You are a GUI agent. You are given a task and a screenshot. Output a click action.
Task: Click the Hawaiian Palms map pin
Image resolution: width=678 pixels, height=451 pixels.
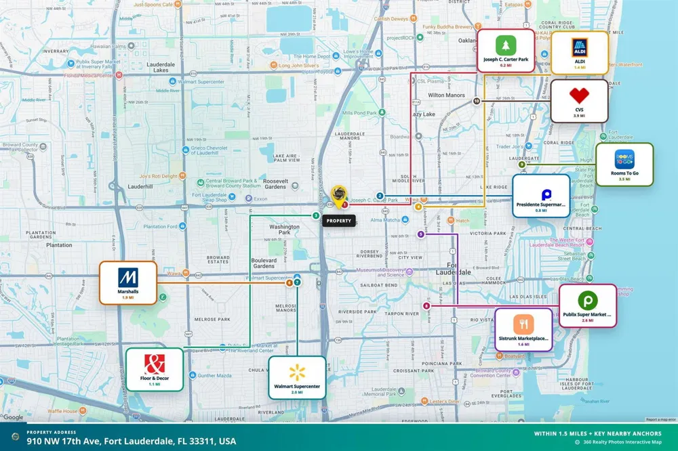tap(131, 46)
